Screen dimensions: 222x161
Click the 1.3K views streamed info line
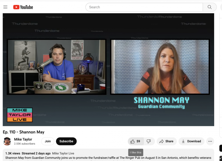tap(28, 153)
